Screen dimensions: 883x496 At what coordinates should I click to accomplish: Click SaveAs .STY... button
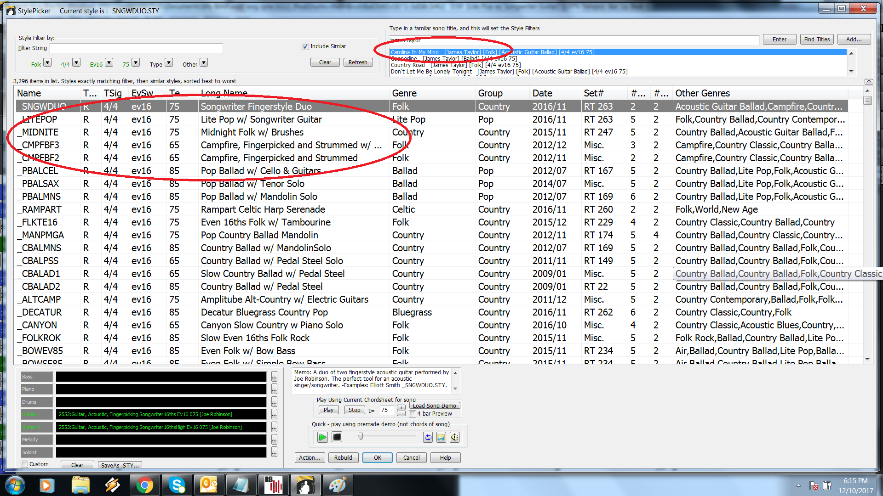tap(120, 465)
